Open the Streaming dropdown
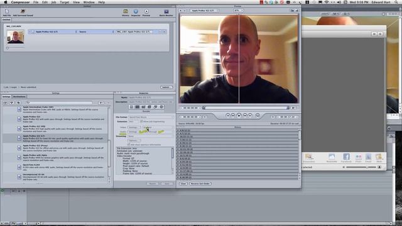Screen dimensions: 402x226 [151, 136]
